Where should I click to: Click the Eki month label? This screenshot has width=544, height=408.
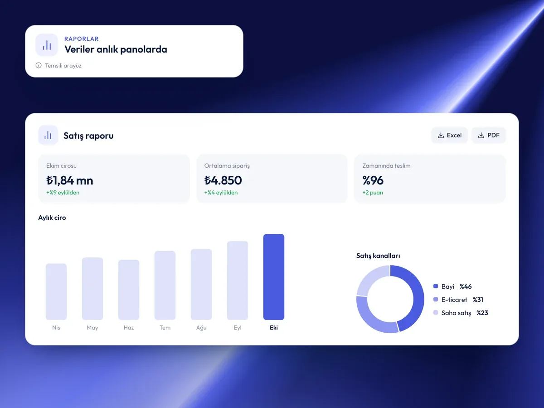(274, 327)
